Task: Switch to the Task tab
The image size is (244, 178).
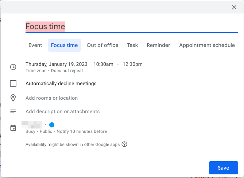Action: (x=132, y=45)
